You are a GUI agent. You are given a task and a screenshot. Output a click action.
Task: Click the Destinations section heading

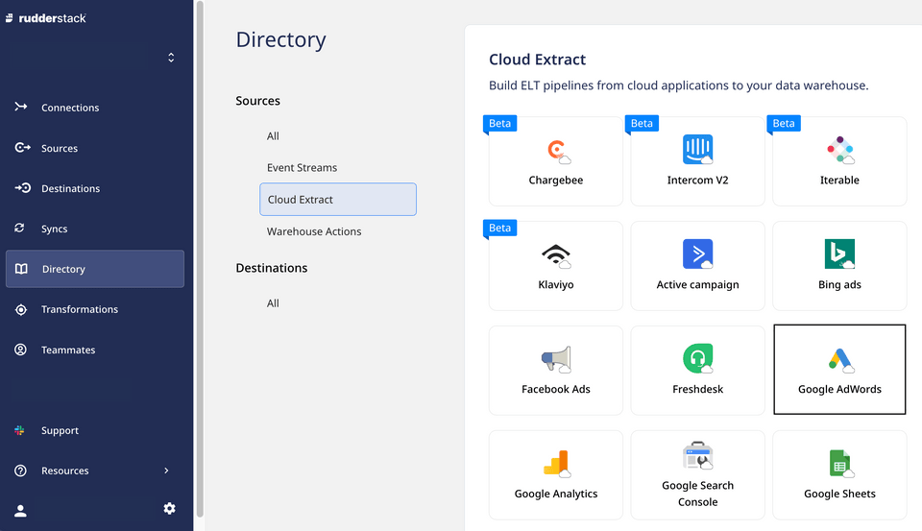(272, 268)
